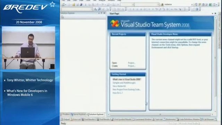This screenshot has height=125, width=222.
Task: Click the Save All icon
Action: [x=81, y=5]
